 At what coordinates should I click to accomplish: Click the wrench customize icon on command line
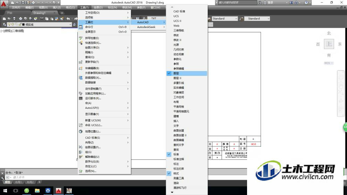click(x=2, y=178)
